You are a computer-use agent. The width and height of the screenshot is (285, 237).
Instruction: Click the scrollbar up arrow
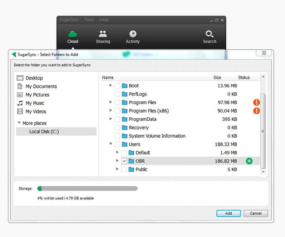click(x=263, y=77)
